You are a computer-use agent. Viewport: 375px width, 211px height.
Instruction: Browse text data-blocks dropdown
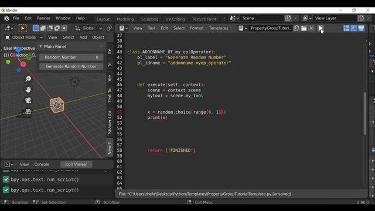(x=243, y=28)
